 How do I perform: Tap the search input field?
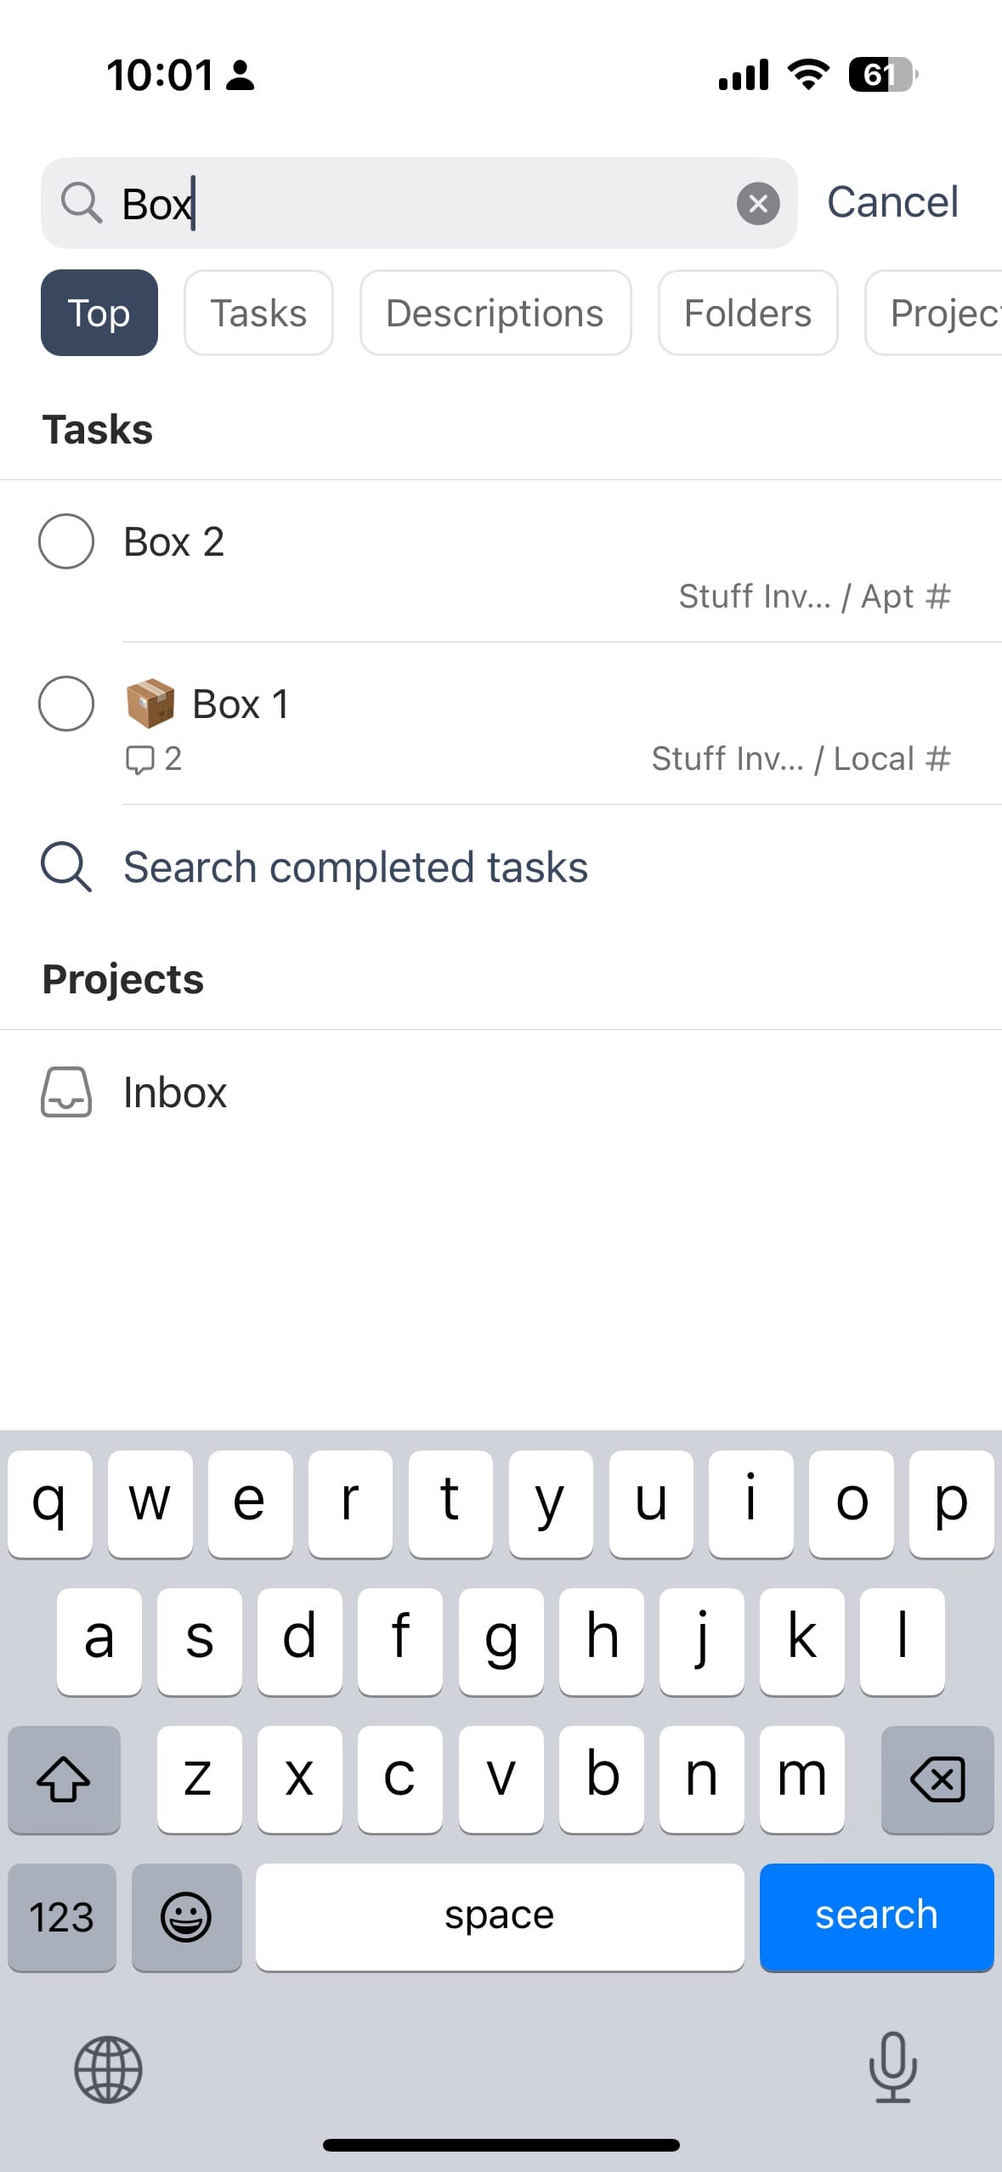[382, 202]
